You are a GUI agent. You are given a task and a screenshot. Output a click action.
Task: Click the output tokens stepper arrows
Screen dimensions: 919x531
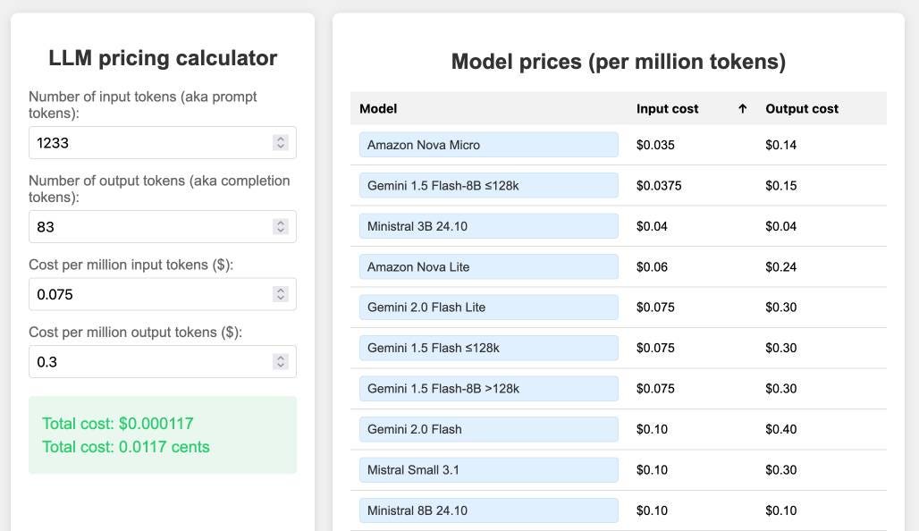coord(281,227)
